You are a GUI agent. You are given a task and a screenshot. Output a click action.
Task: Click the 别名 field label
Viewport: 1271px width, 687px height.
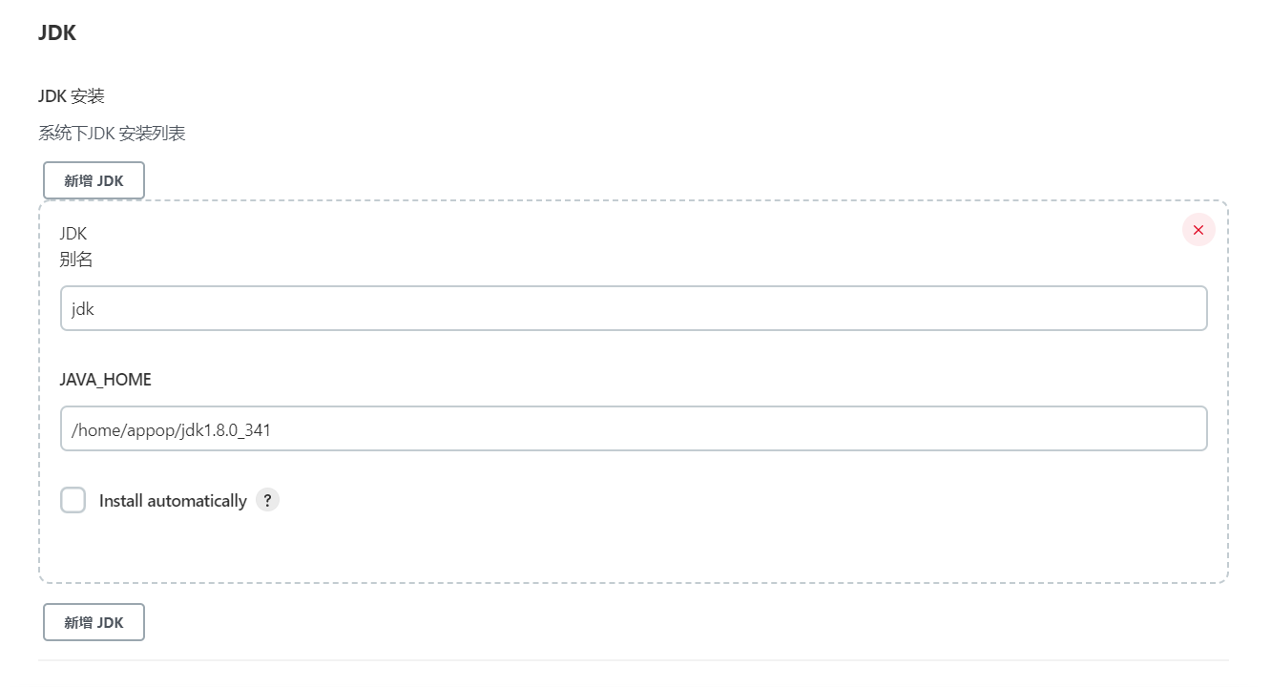(x=76, y=259)
